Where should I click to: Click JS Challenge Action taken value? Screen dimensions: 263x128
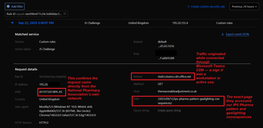(x=47, y=49)
